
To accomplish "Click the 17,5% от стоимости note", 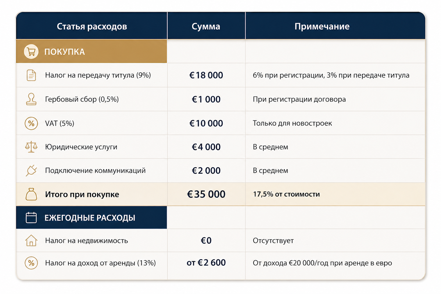I will (x=286, y=194).
